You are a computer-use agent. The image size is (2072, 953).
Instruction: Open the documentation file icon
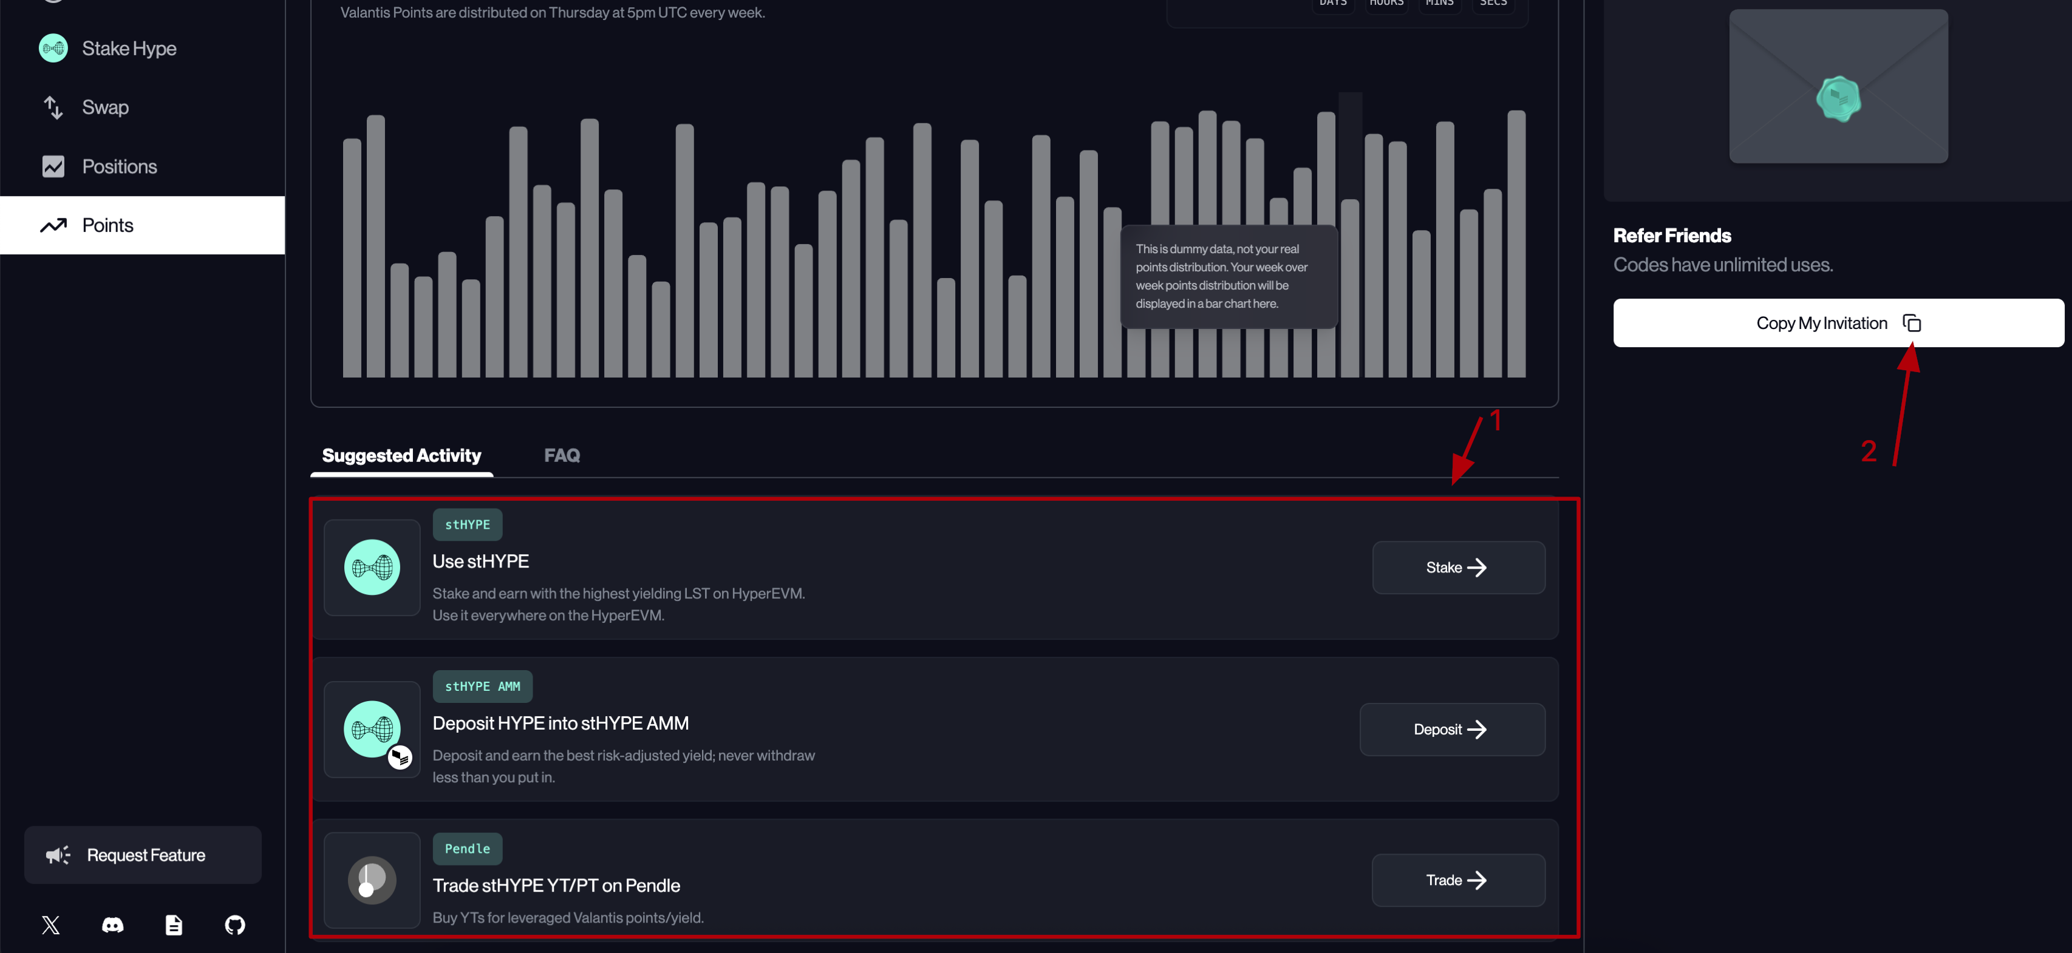(x=174, y=925)
